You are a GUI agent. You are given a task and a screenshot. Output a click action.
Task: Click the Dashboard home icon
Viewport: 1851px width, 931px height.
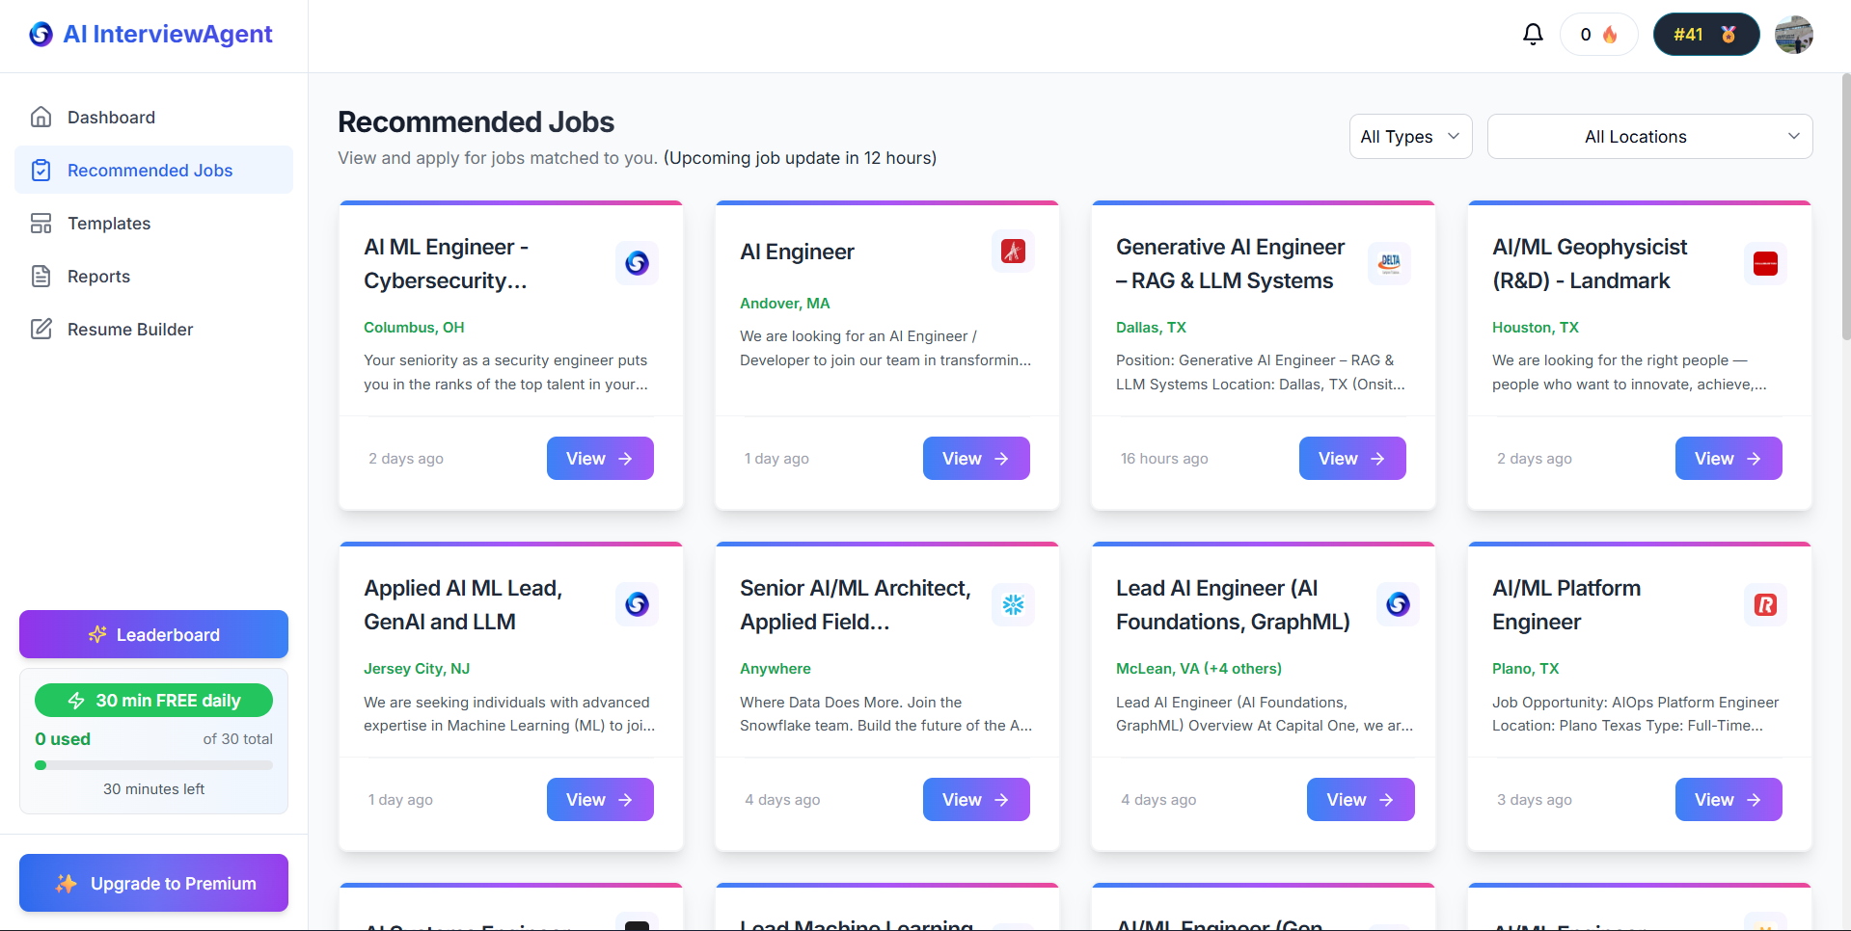[x=41, y=118]
